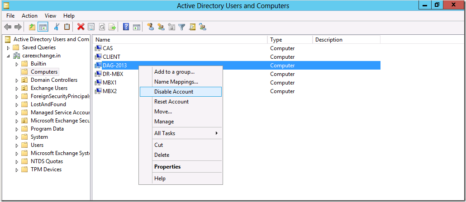The height and width of the screenshot is (202, 466).
Task: Open Properties from the toolbar icon
Action: pyautogui.click(x=91, y=27)
